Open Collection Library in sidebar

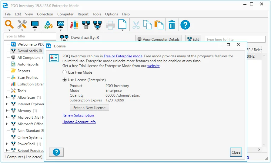pyautogui.click(x=31, y=84)
